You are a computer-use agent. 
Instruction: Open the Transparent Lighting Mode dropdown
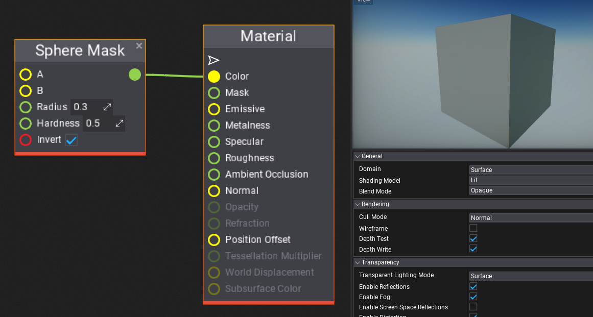click(531, 276)
